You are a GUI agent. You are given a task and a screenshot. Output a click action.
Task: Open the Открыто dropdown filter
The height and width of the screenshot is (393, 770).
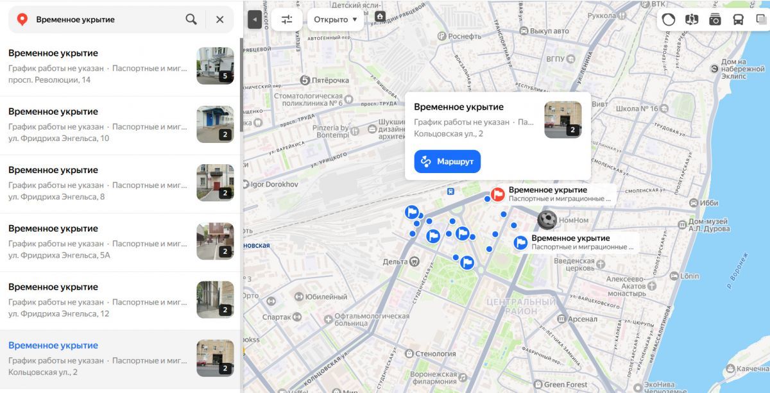pos(336,19)
